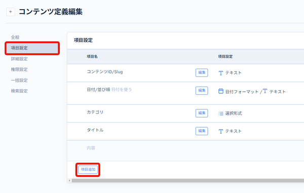Click the タイトル field name
The image size is (304, 193).
(95, 130)
